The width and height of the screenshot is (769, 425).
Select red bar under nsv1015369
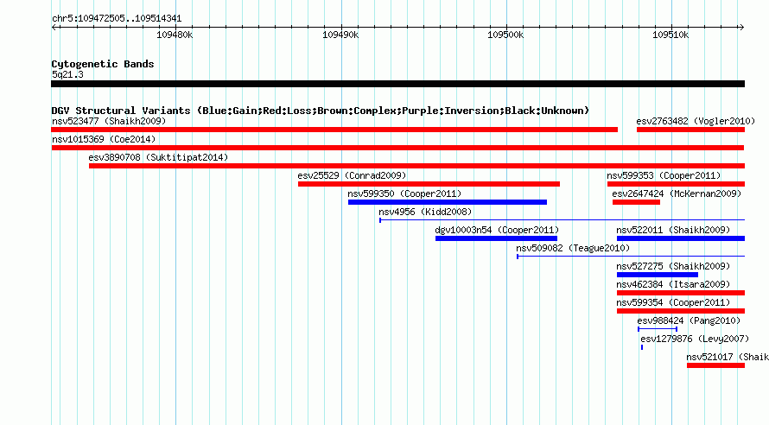[397, 148]
